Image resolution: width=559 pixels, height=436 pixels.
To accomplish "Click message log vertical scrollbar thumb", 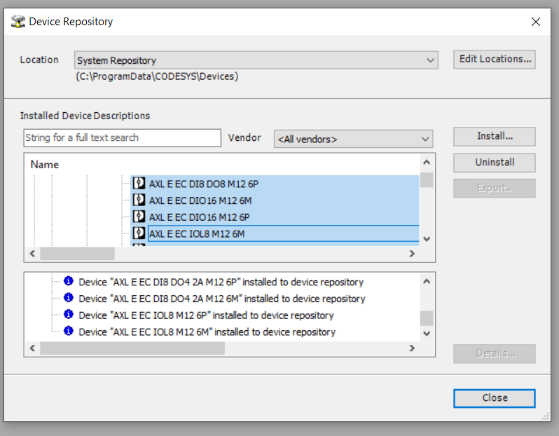I will coord(427,318).
